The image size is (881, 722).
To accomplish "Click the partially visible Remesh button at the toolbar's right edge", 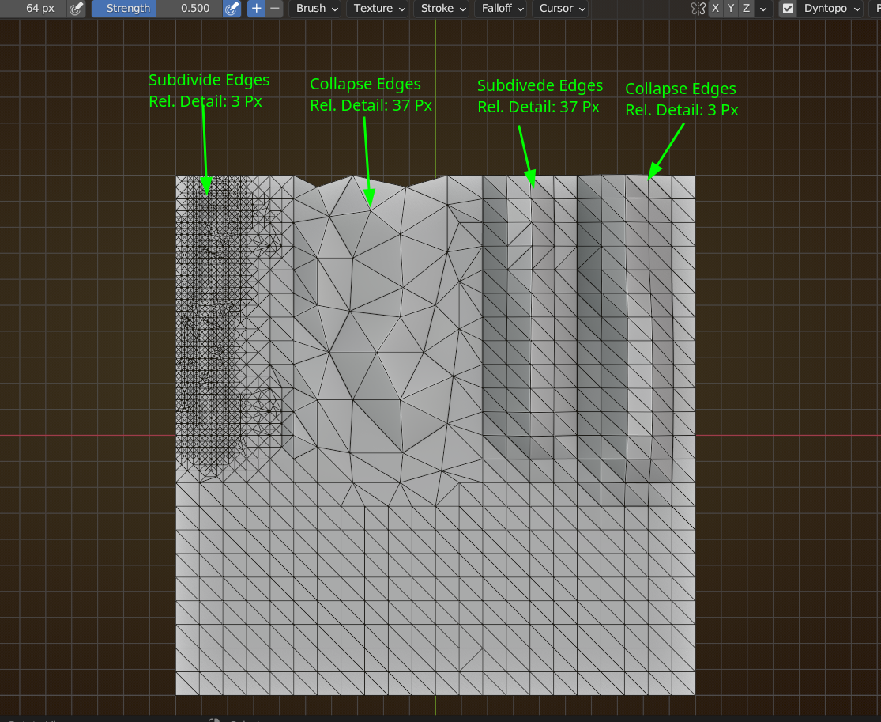I will tap(875, 9).
